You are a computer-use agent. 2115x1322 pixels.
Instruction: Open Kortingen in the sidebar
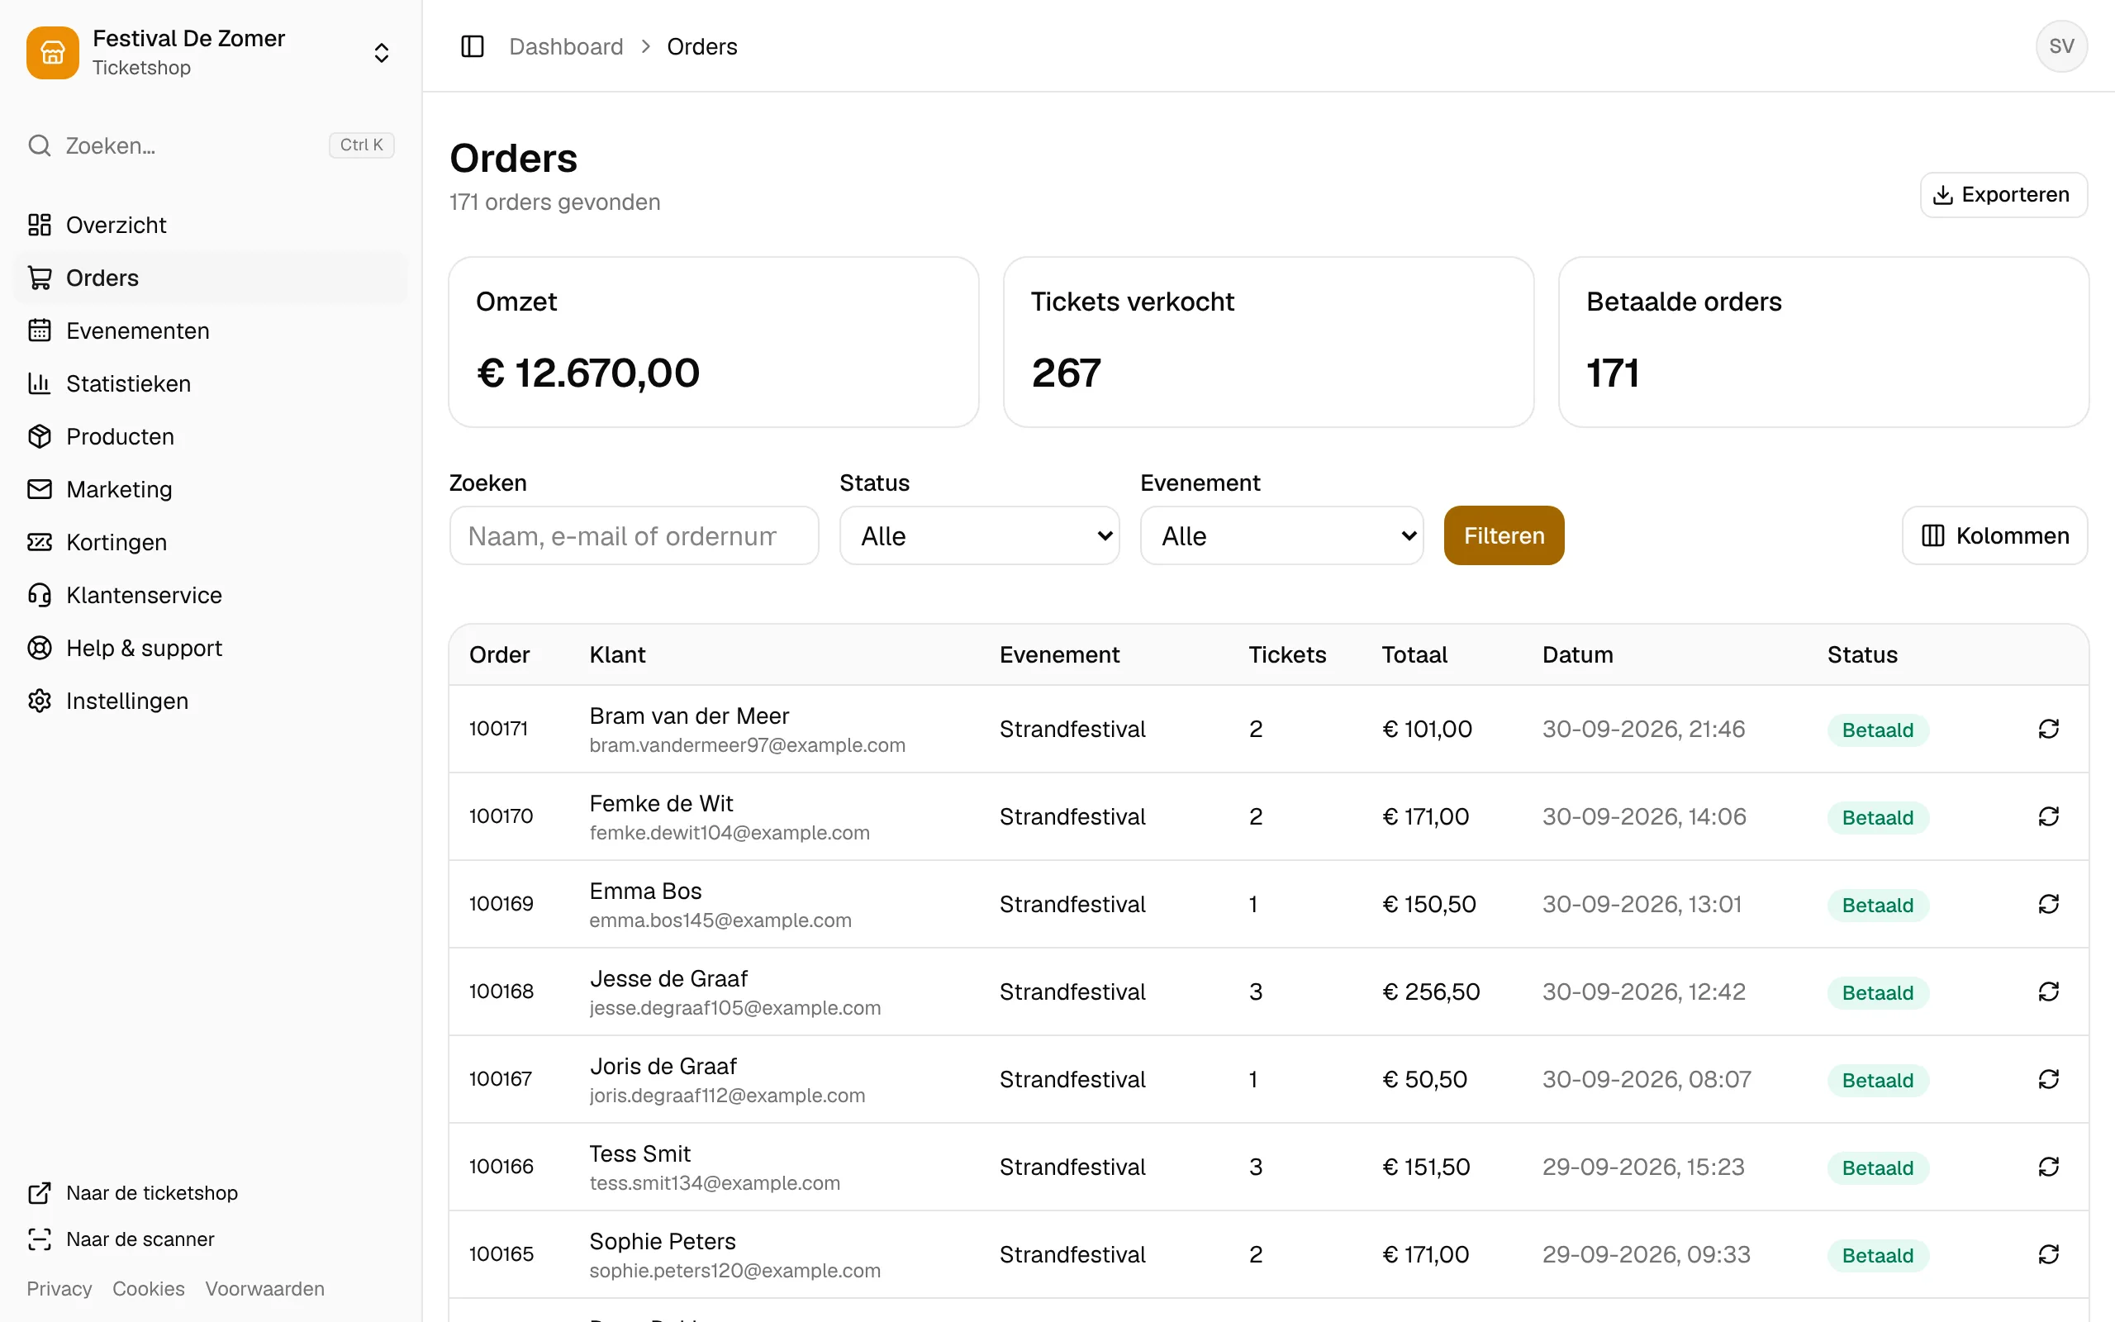[x=211, y=542]
